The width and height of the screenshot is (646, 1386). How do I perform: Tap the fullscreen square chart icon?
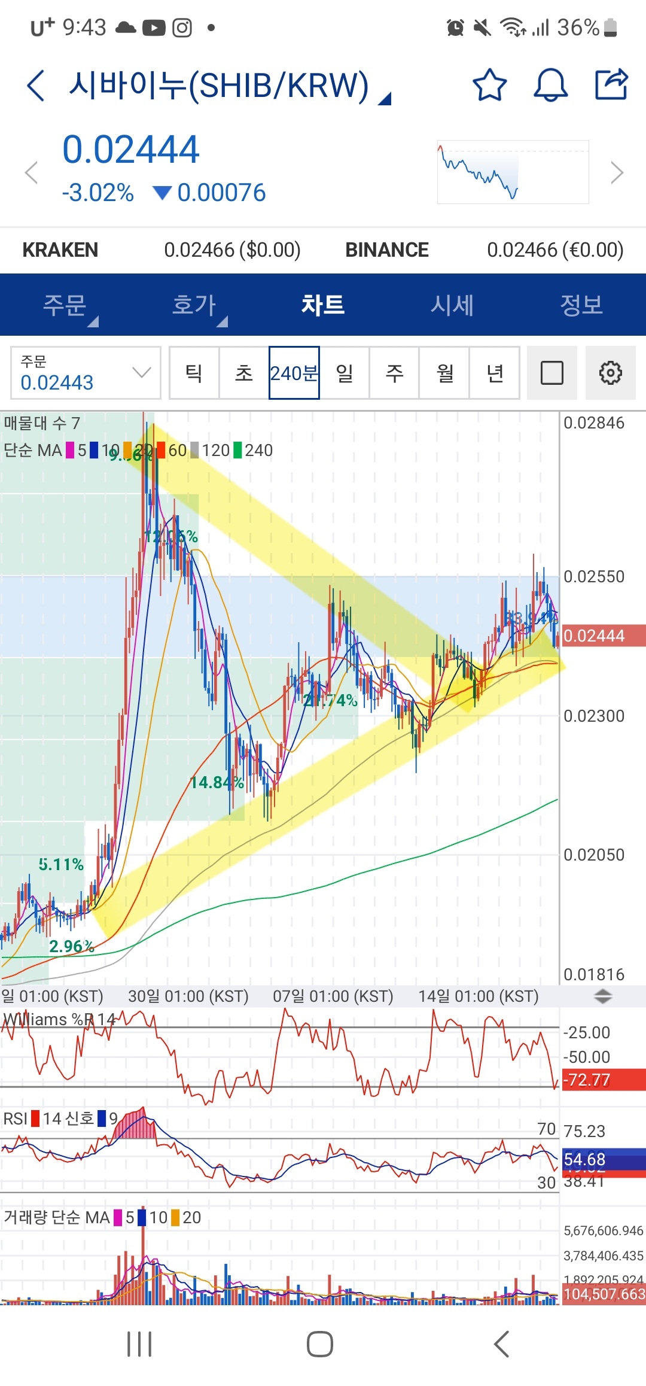click(551, 373)
